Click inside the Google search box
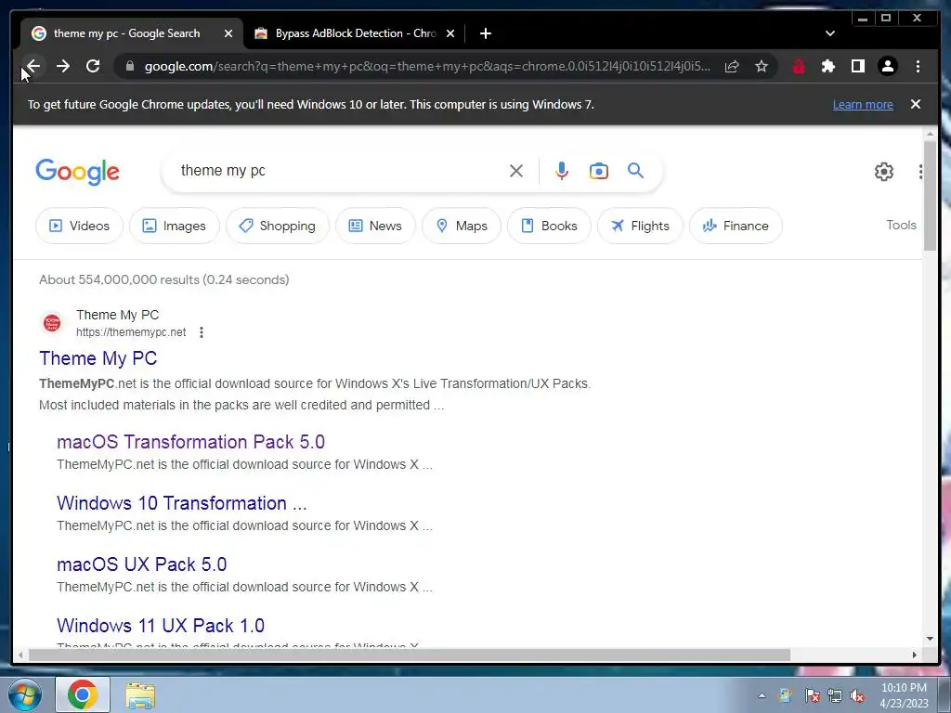Viewport: 951px width, 713px height. (340, 171)
